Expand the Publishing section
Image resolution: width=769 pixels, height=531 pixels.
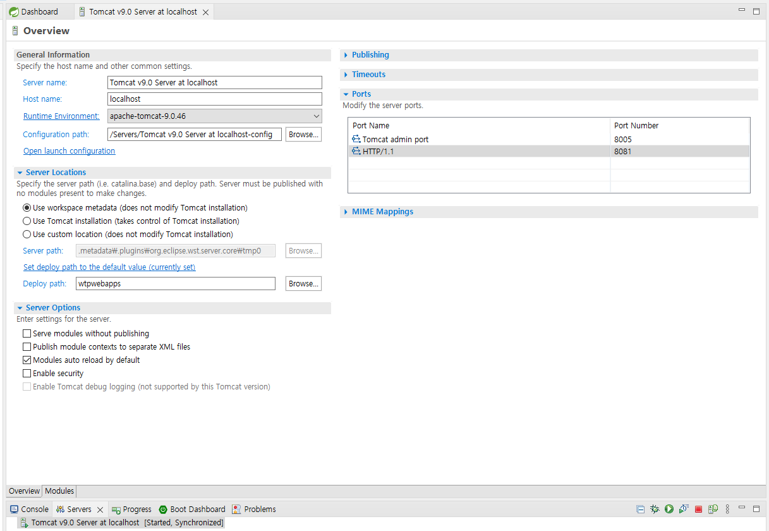pyautogui.click(x=346, y=55)
